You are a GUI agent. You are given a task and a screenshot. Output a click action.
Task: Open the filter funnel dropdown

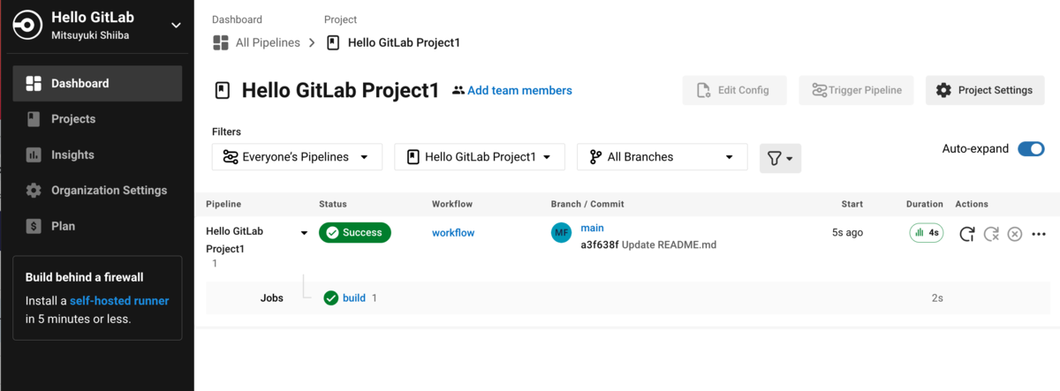coord(780,158)
